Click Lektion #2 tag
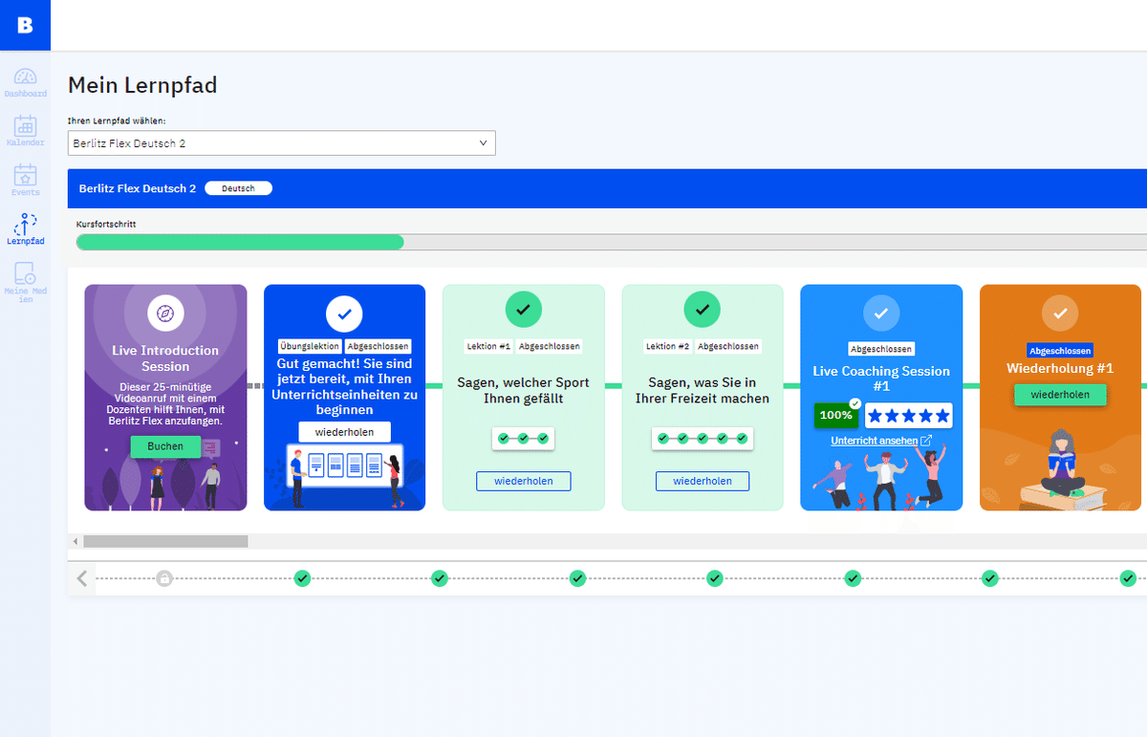The width and height of the screenshot is (1147, 737). click(x=667, y=346)
